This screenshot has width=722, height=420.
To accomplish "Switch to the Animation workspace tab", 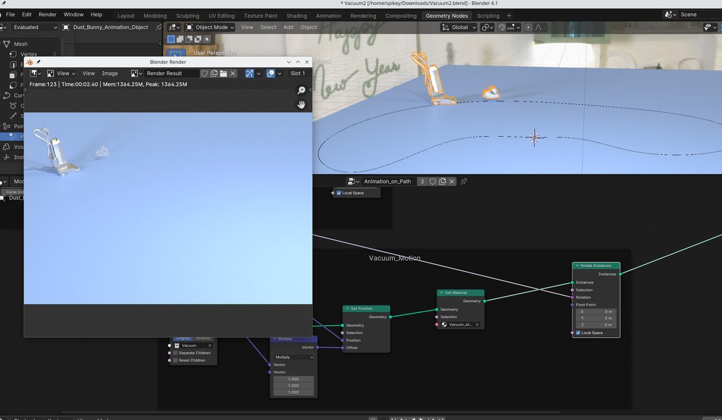I will (329, 16).
